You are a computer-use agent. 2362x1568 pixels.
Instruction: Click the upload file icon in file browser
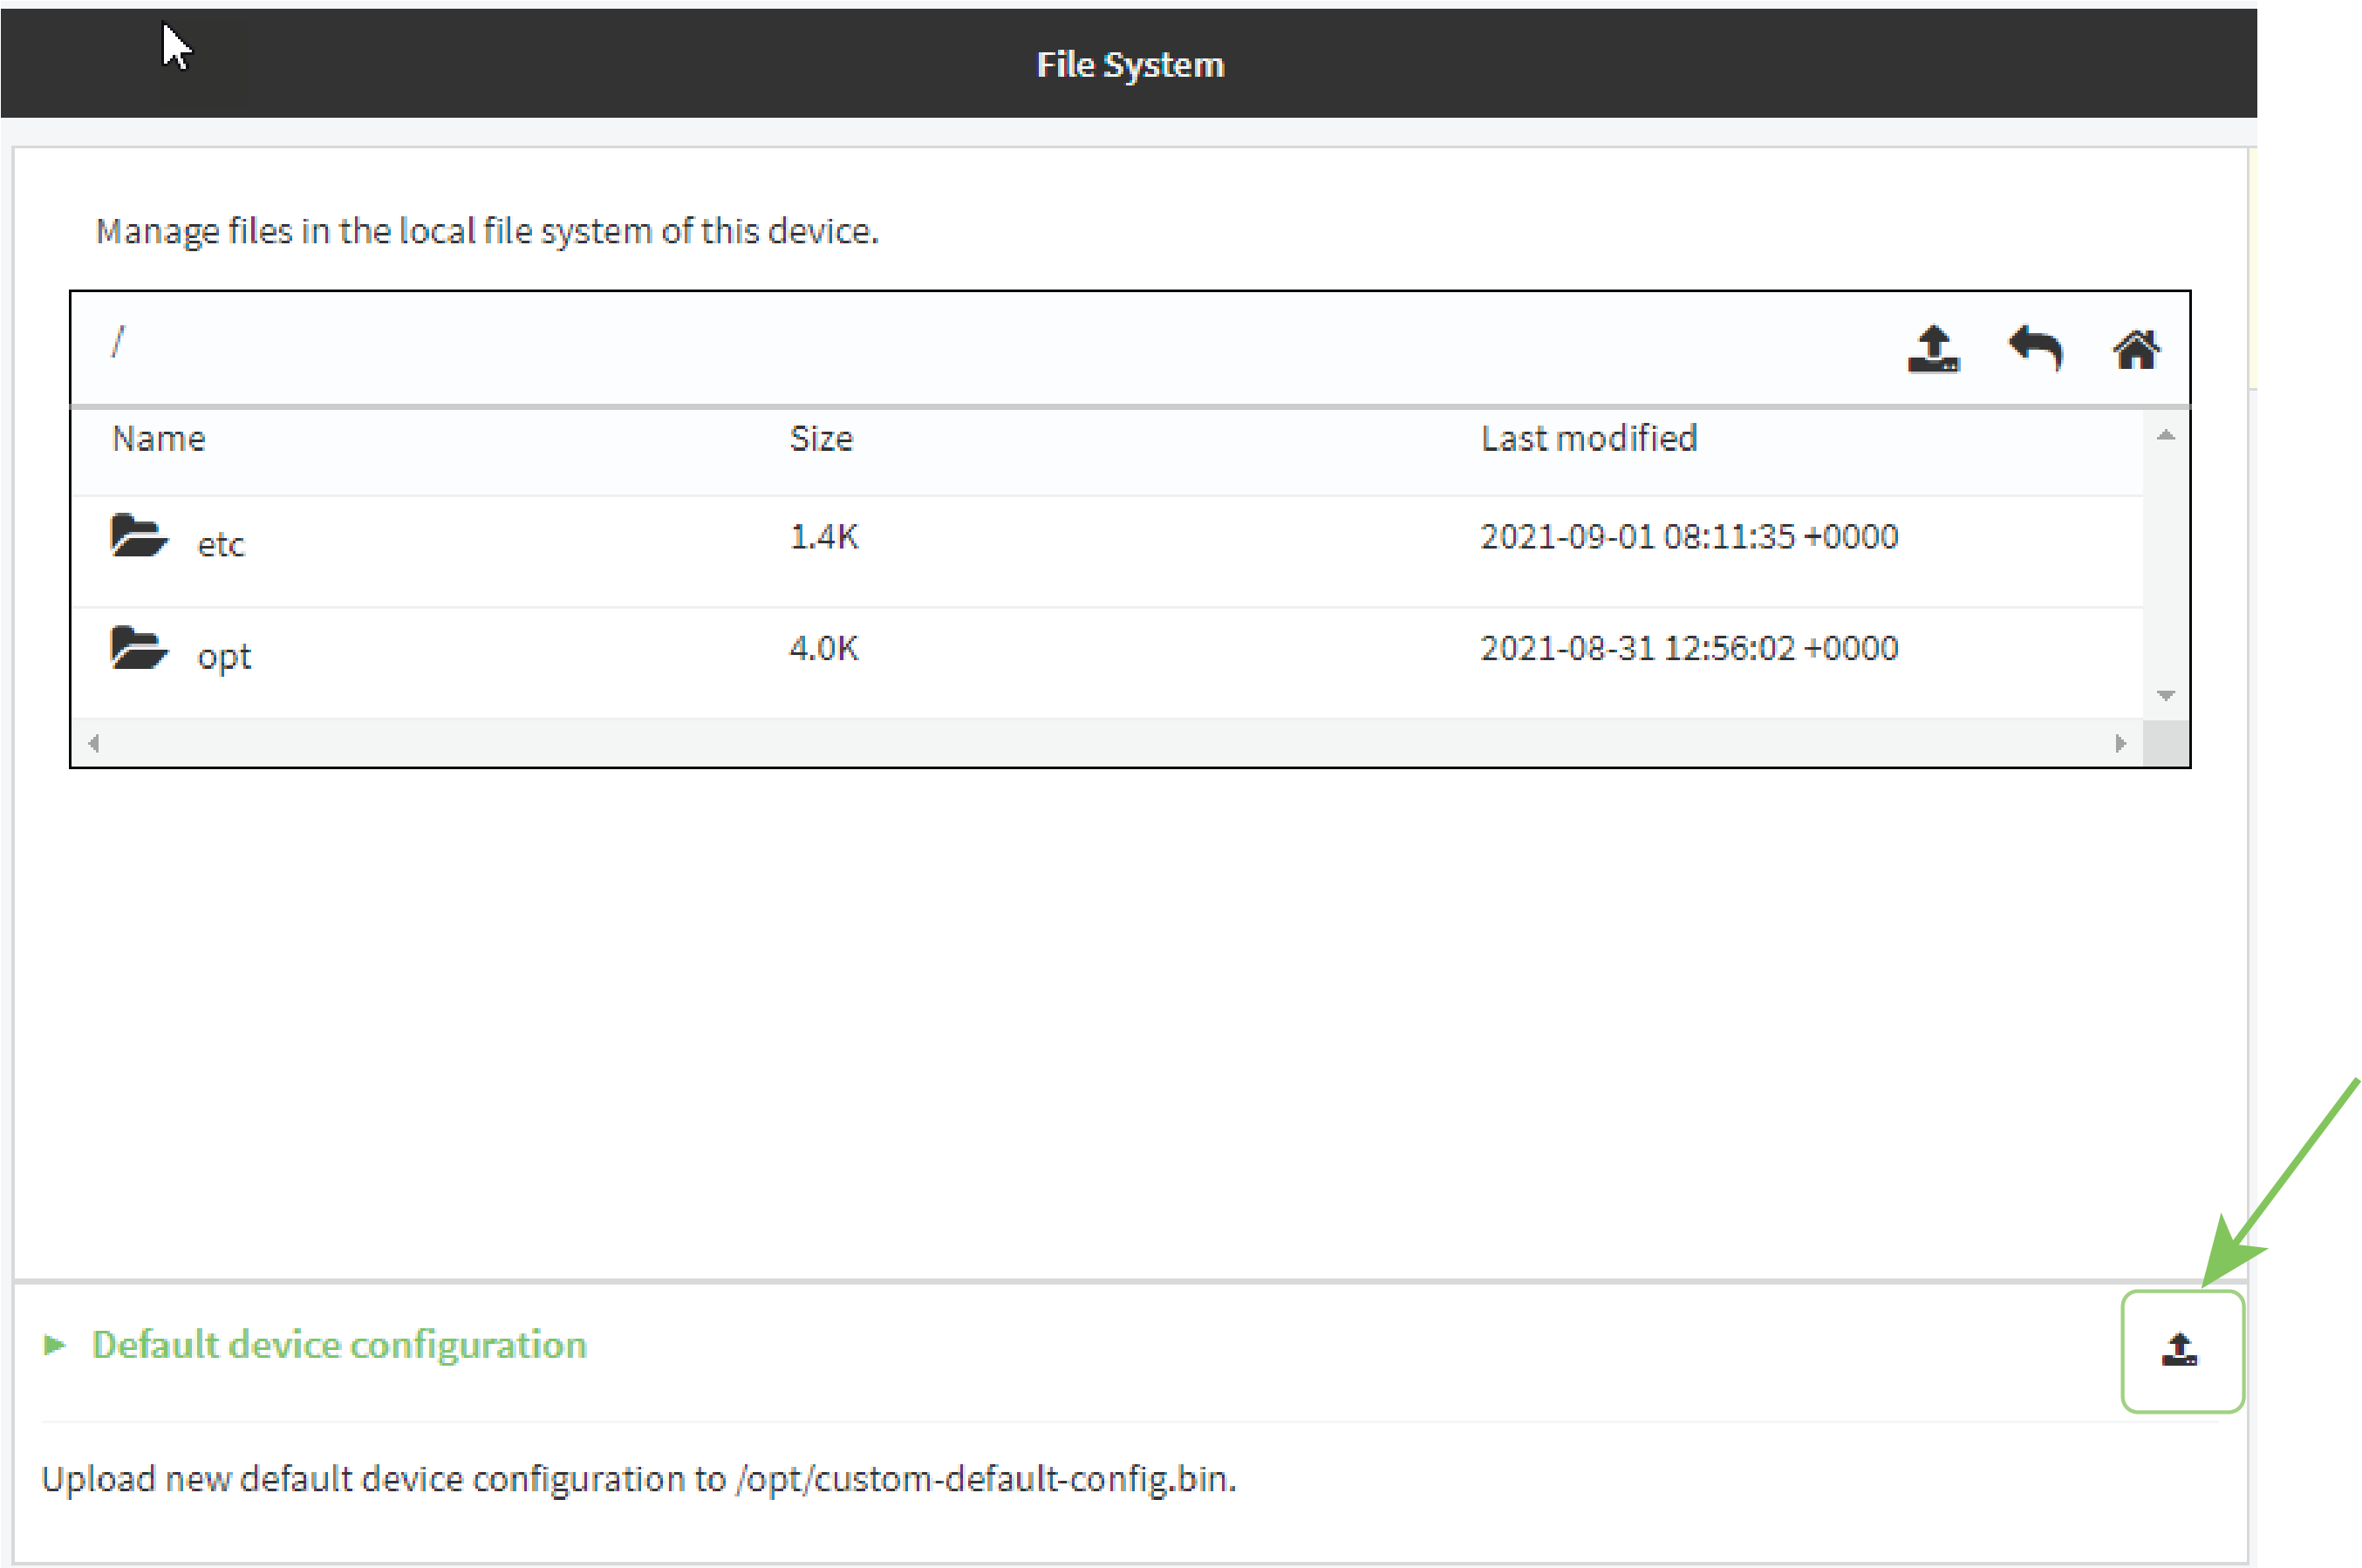(x=1933, y=349)
